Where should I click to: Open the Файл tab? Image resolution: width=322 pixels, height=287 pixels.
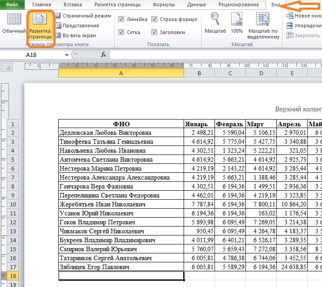pos(12,4)
